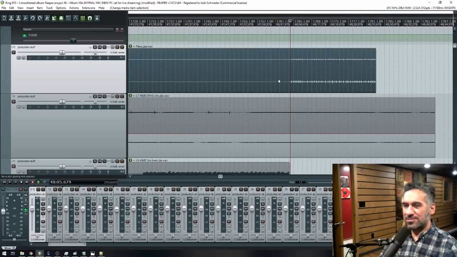This screenshot has height=257, width=457.
Task: Open track 11 FX button
Action: [104, 47]
